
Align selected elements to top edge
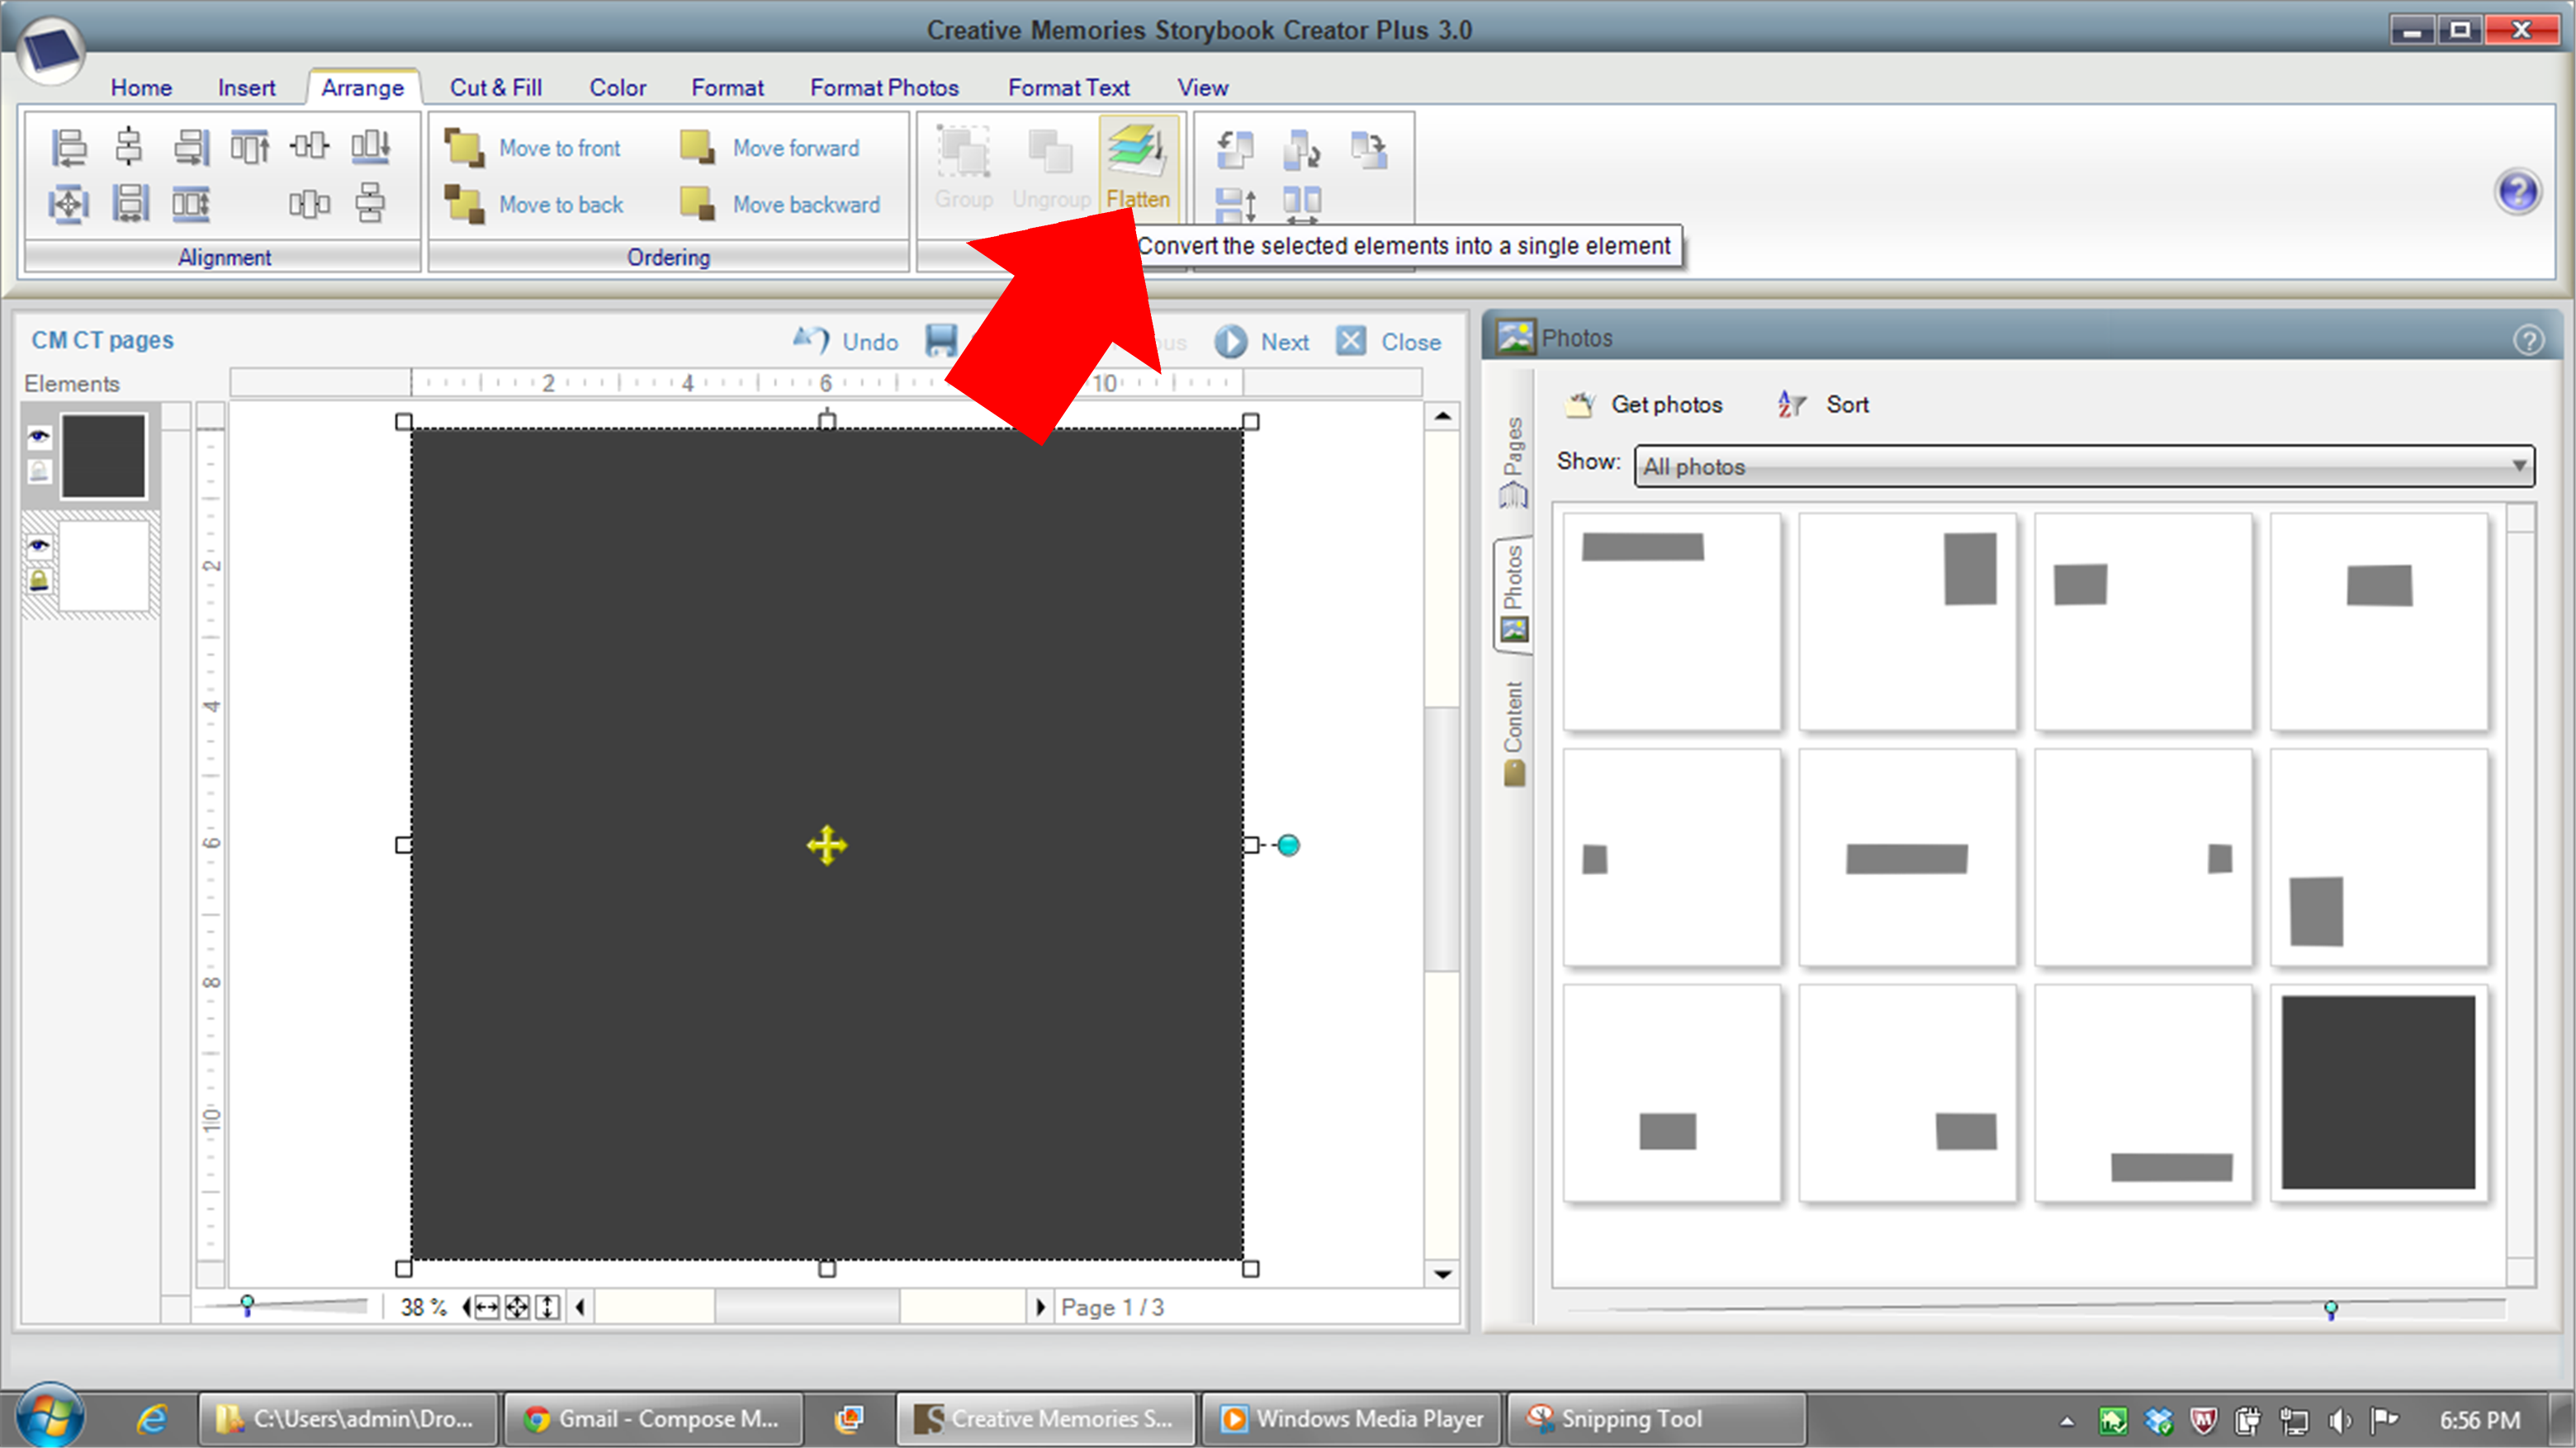pyautogui.click(x=250, y=147)
